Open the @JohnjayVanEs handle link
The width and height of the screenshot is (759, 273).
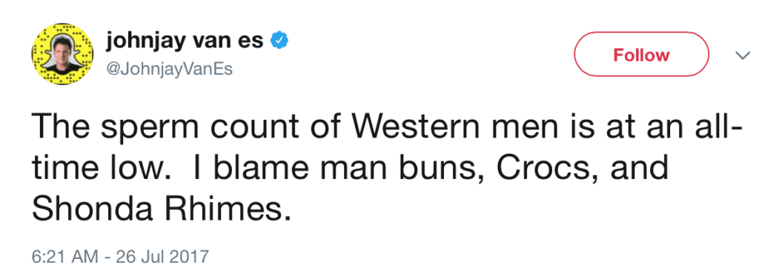pos(169,70)
